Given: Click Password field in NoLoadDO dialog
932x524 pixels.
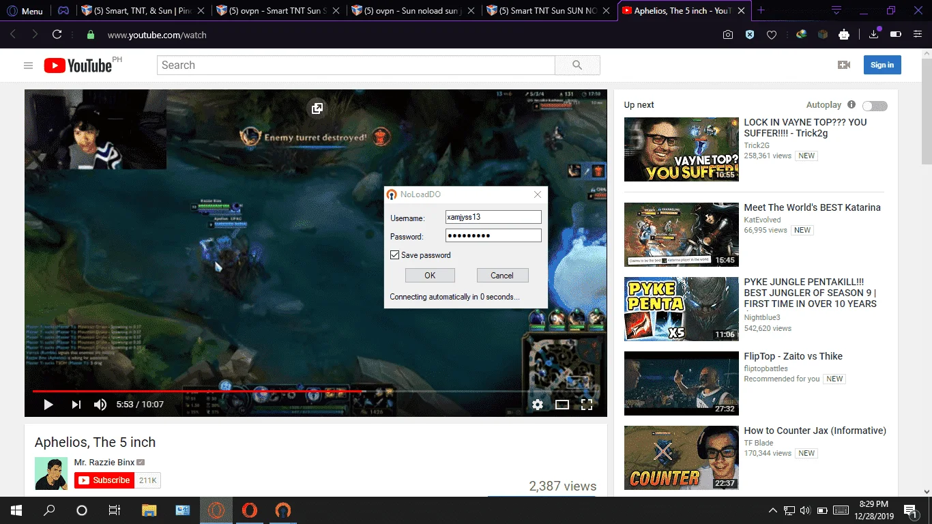Looking at the screenshot, I should (x=493, y=235).
